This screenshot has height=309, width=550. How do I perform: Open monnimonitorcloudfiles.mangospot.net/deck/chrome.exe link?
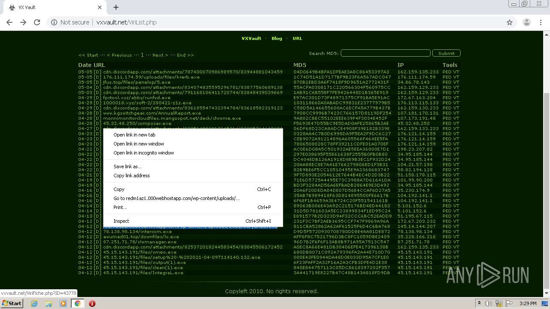(172, 118)
